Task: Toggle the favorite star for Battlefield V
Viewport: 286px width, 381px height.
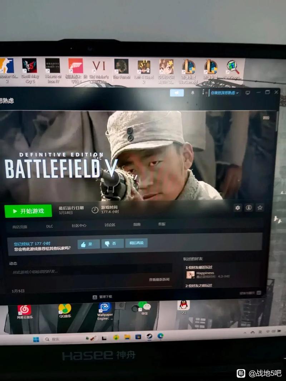Action: click(260, 208)
